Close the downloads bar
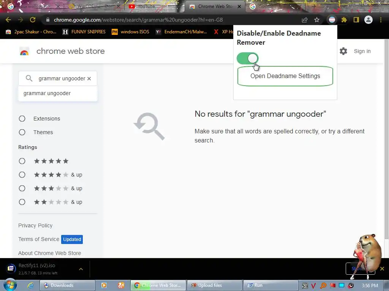The height and width of the screenshot is (291, 389). pos(382,269)
